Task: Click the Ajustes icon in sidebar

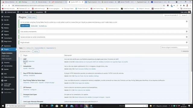Action: pyautogui.click(x=2, y=69)
